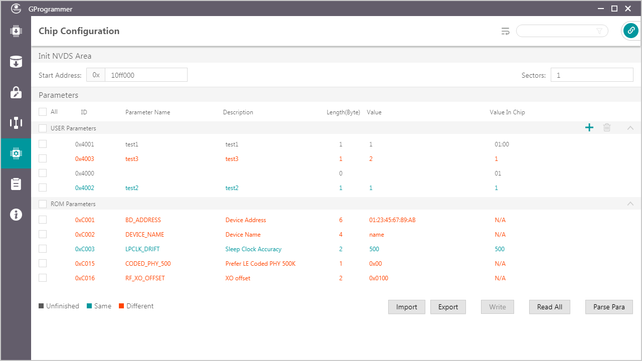Open the padlock encryption page in sidebar
The image size is (642, 361).
[x=16, y=92]
